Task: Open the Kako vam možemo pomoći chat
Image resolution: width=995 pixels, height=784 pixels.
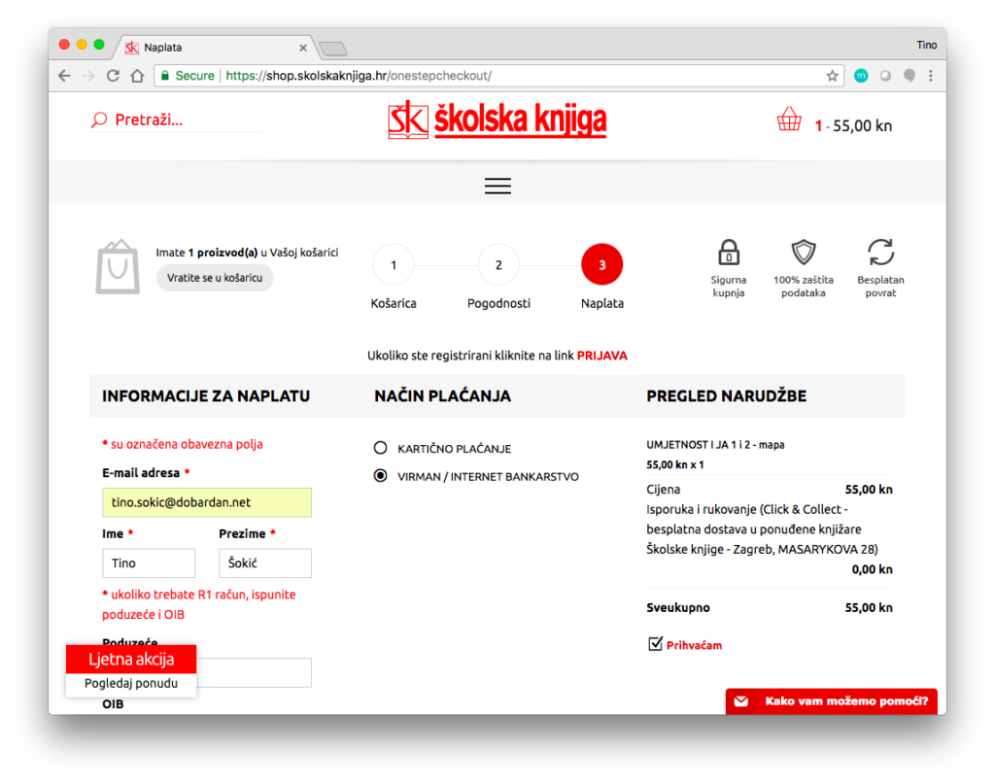Action: (x=832, y=700)
